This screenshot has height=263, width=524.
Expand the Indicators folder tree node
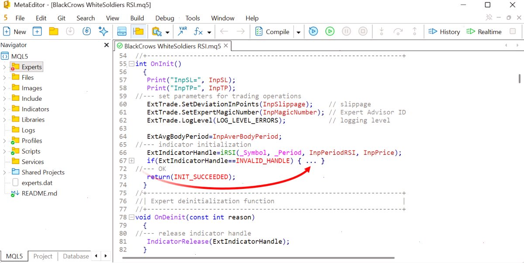4,109
